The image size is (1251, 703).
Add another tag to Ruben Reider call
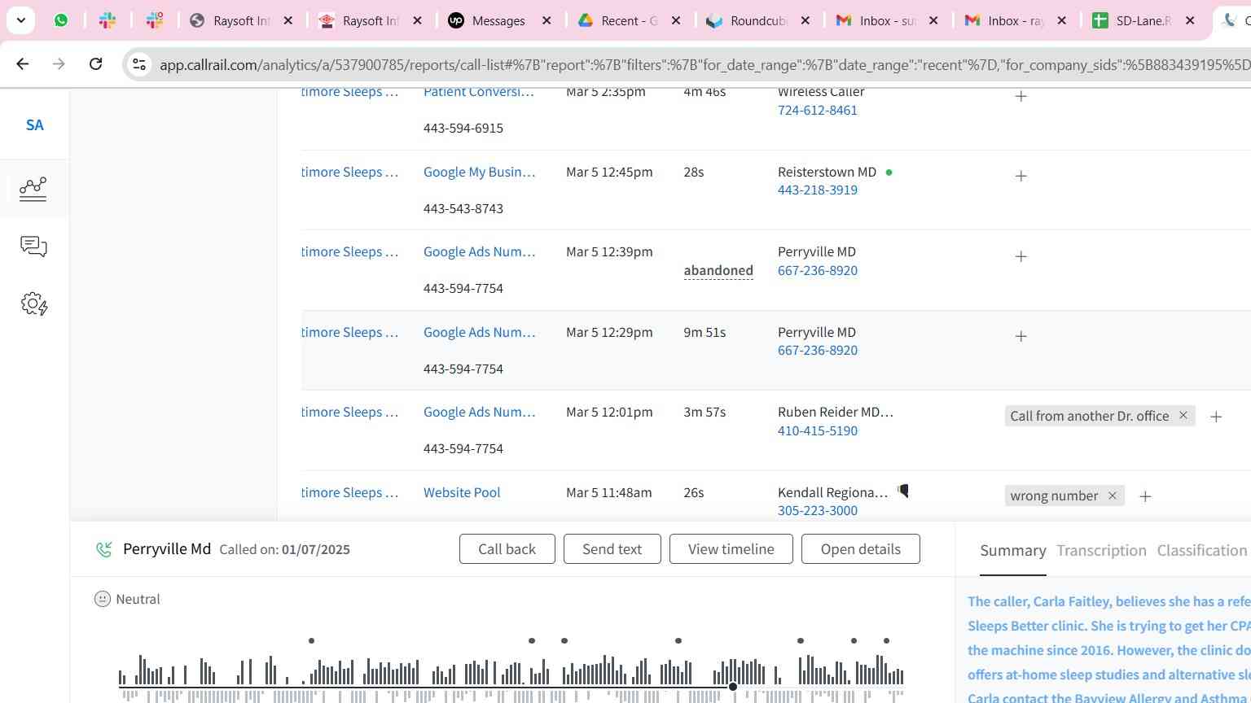[x=1216, y=417]
